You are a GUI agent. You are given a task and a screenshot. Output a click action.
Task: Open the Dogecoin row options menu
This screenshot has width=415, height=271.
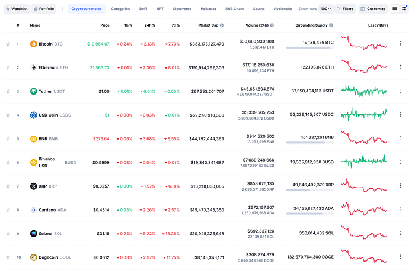click(400, 257)
